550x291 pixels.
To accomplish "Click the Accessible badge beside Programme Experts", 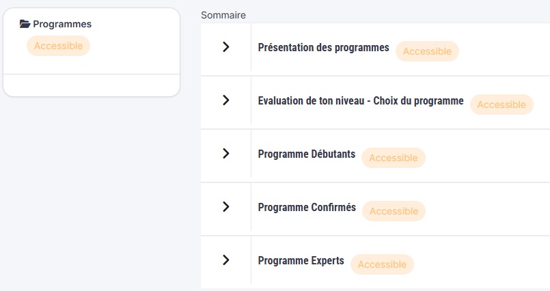I will coord(382,264).
